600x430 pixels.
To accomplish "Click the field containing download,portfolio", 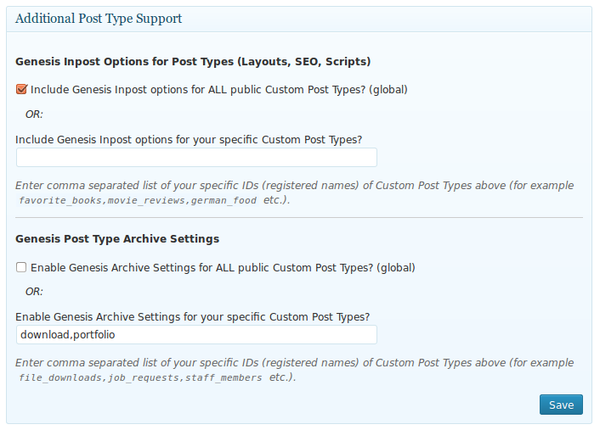I will coord(196,334).
